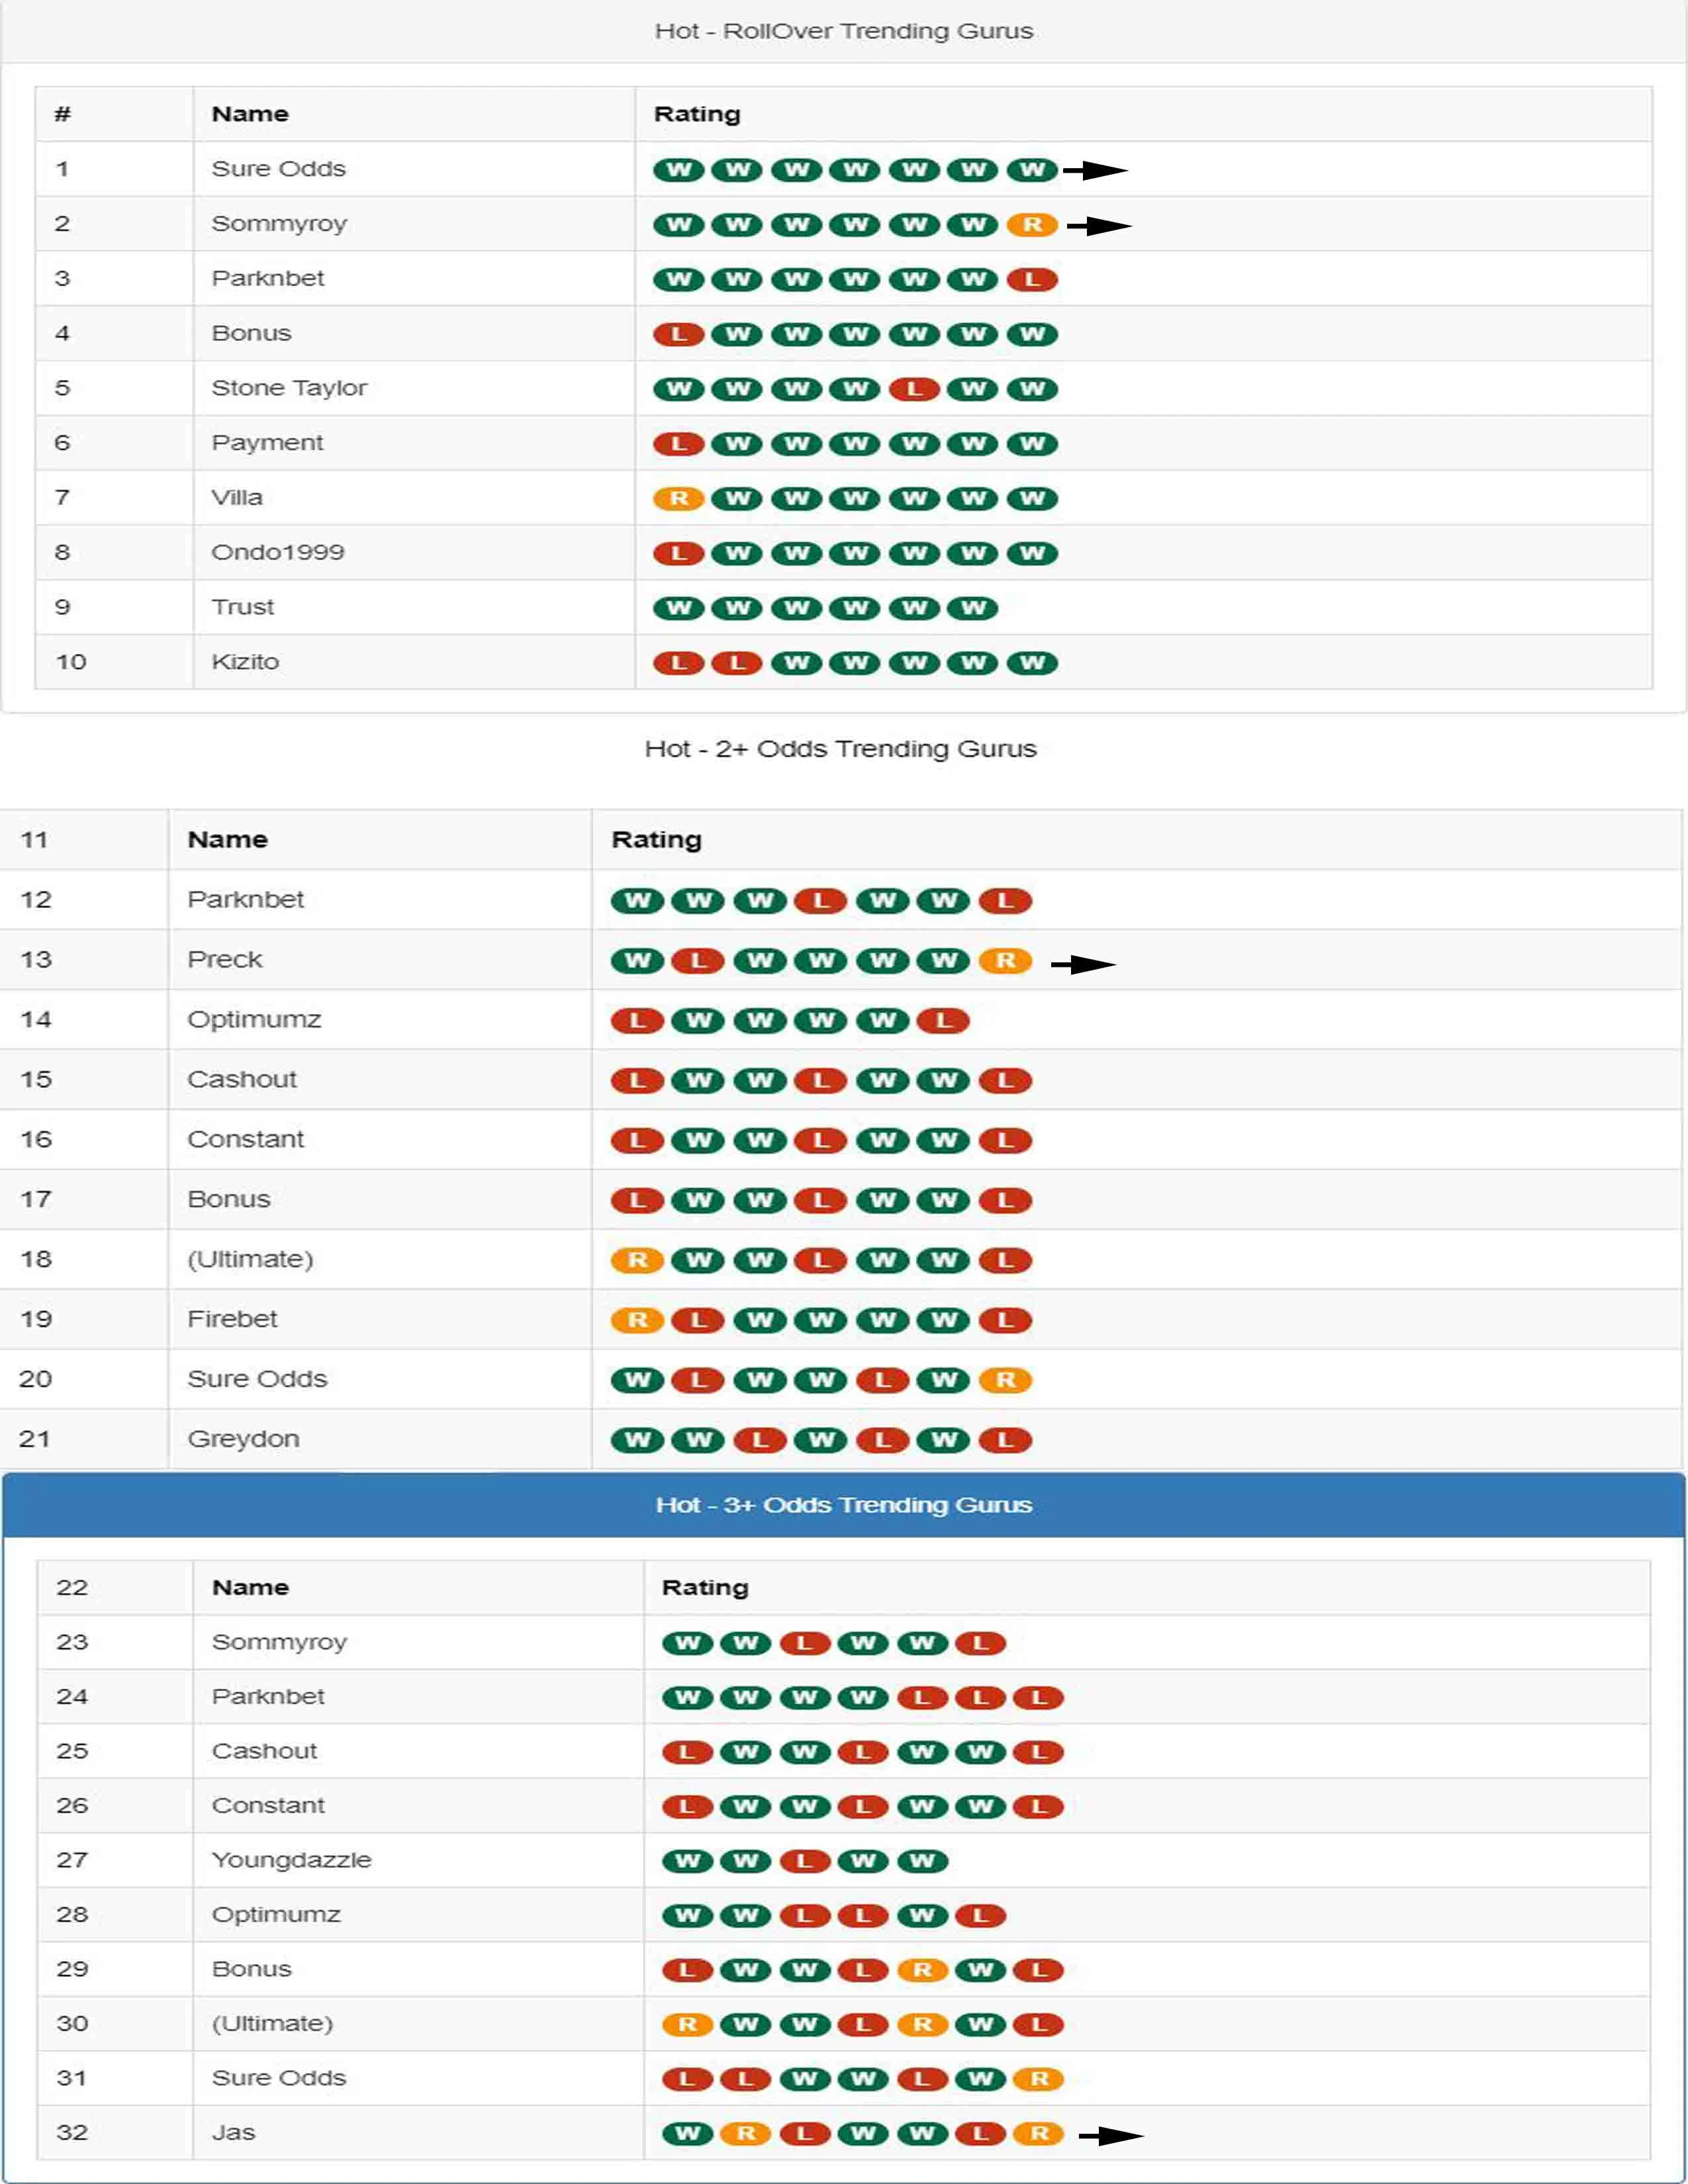Click the Name header beside number 11
The width and height of the screenshot is (1688, 2184).
tap(228, 840)
